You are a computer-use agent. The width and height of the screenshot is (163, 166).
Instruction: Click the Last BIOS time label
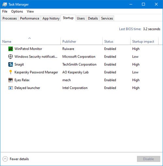pos(130,29)
